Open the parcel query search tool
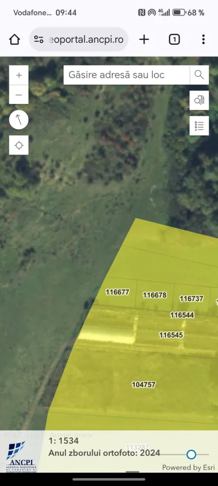 coord(199,100)
